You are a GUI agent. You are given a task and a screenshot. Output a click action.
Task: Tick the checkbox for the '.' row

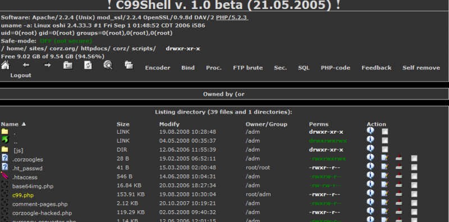click(x=385, y=131)
